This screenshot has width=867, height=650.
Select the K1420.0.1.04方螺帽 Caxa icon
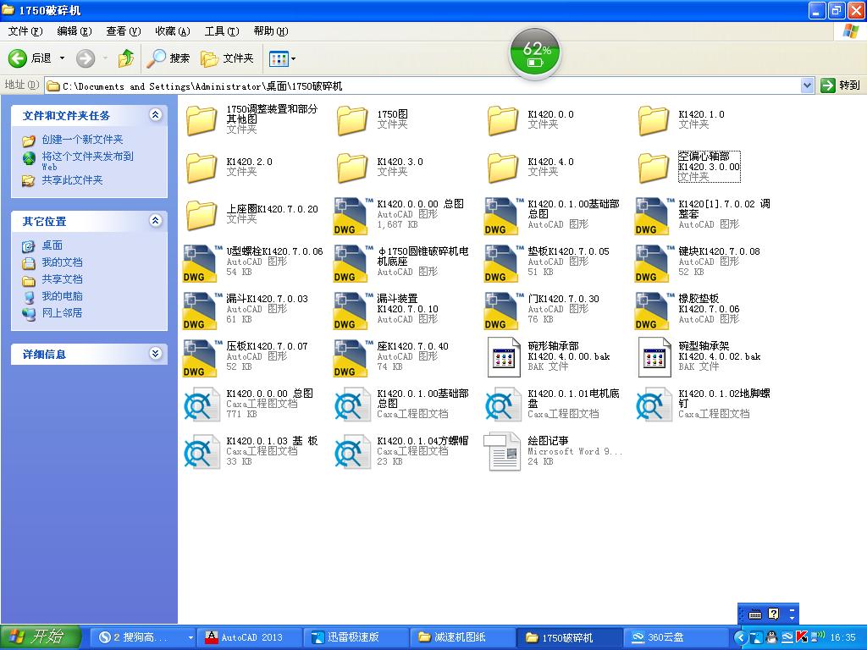[352, 453]
